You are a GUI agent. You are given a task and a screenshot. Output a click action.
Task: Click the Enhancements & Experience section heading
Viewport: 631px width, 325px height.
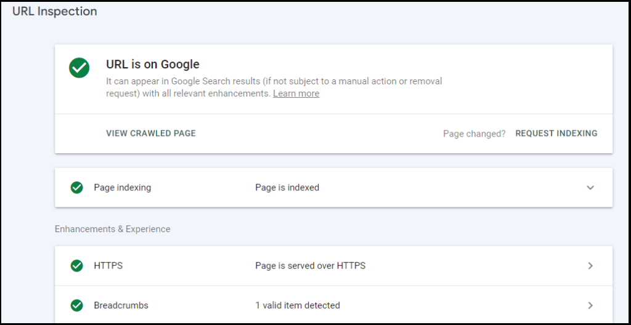(113, 229)
